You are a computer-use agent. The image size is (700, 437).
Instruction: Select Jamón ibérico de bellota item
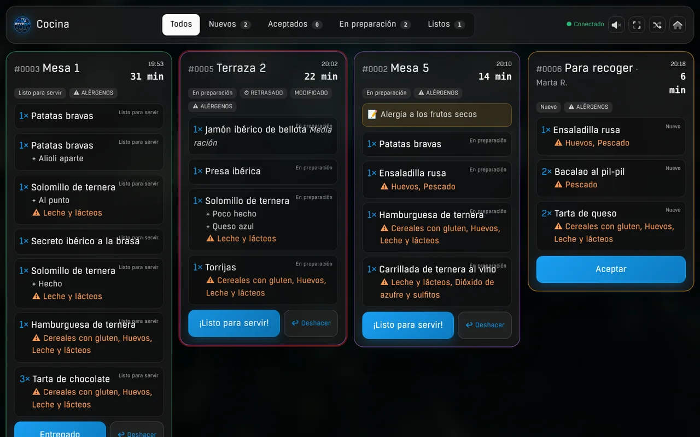[263, 136]
